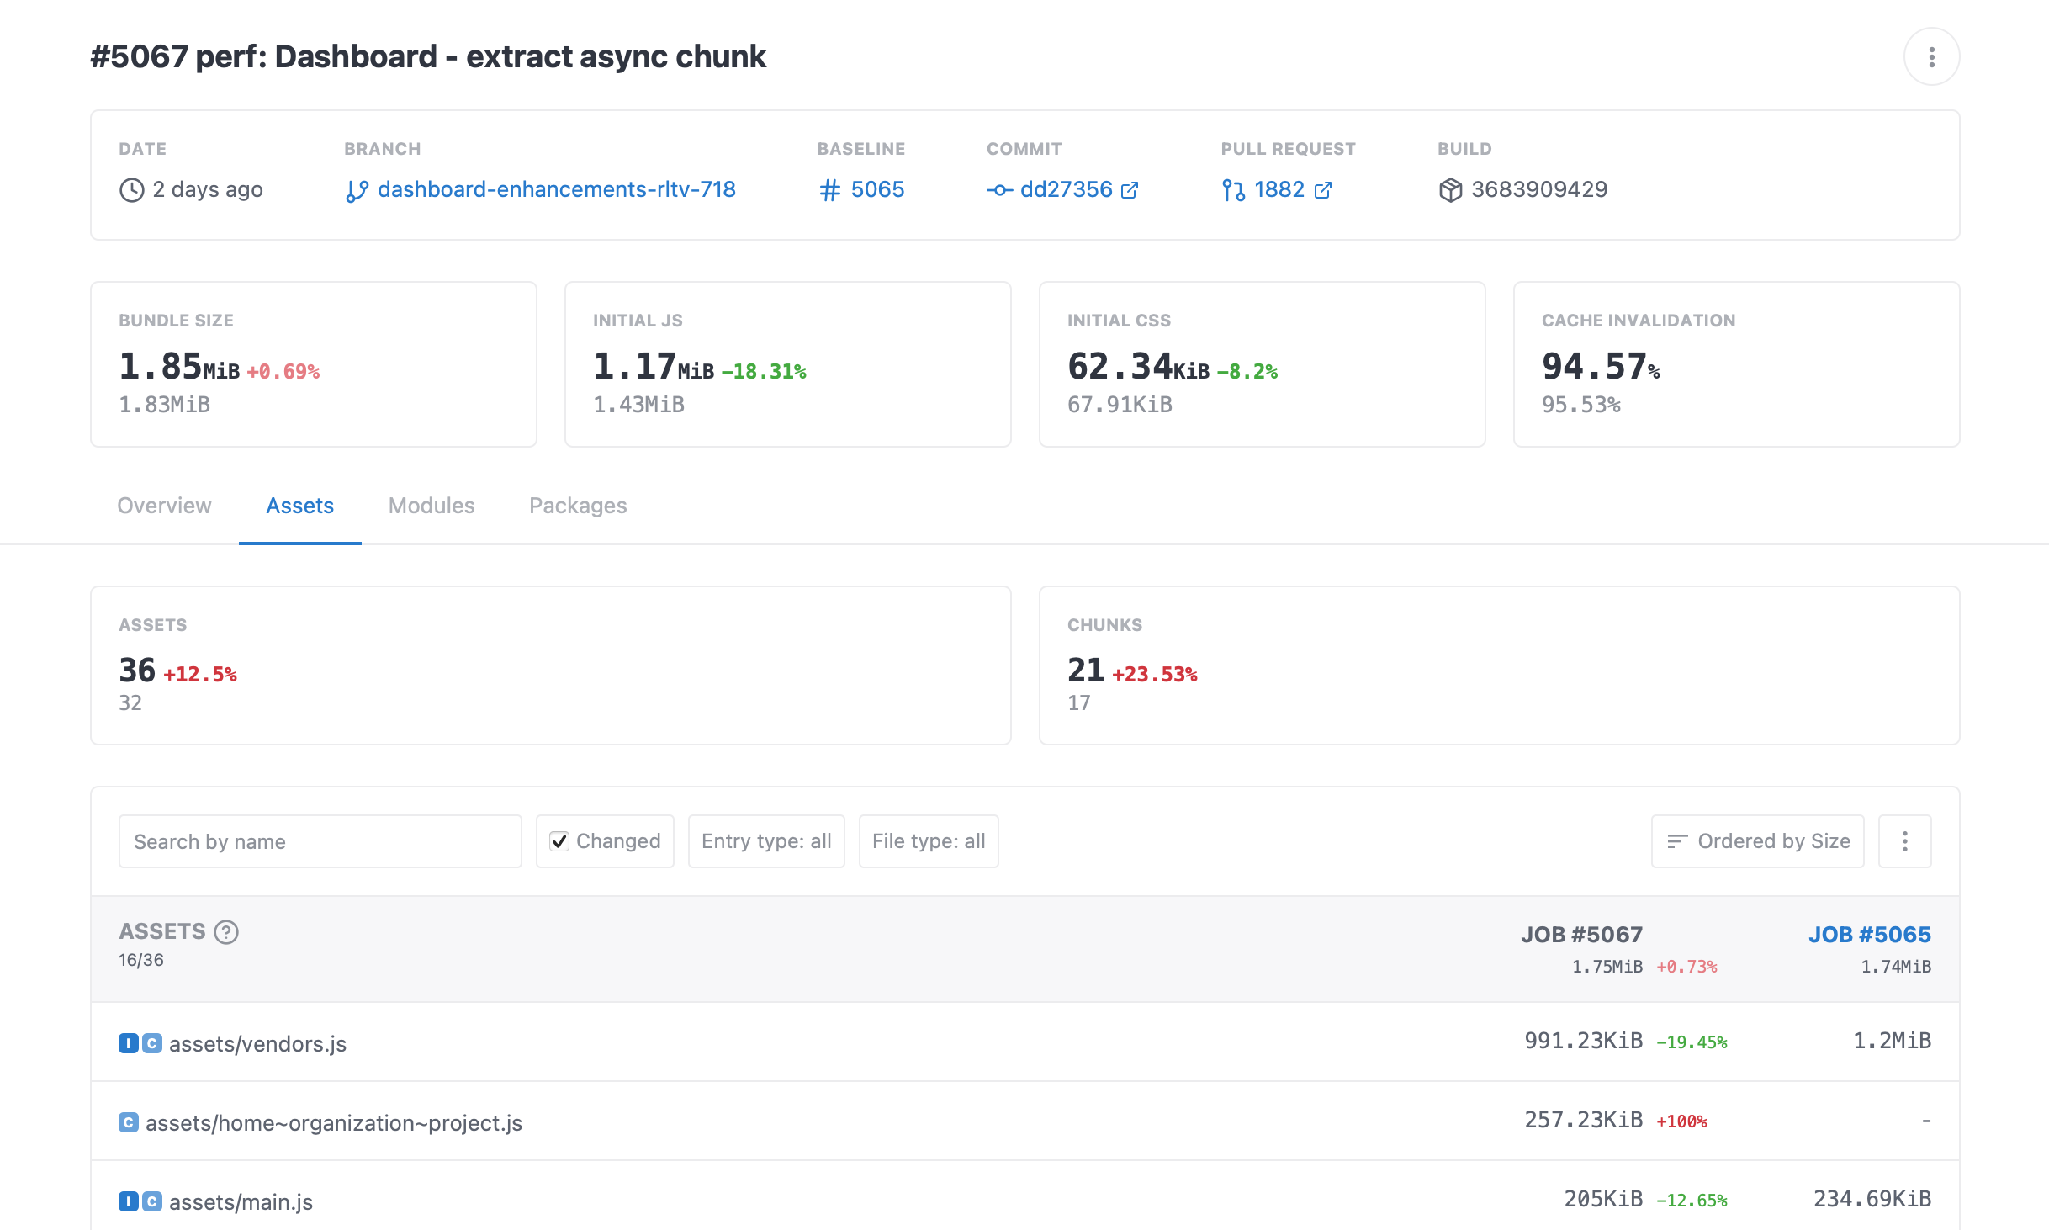This screenshot has width=2049, height=1230.
Task: Click the Search by name field
Action: coord(320,841)
